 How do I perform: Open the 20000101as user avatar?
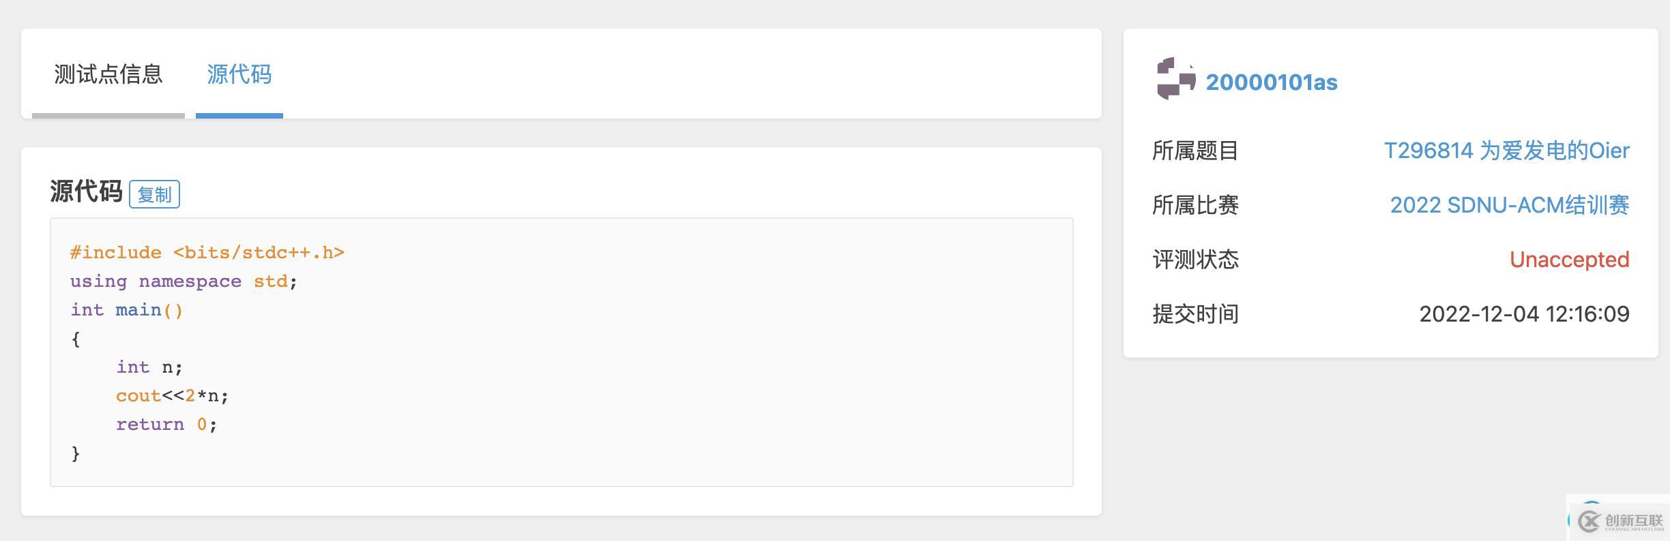point(1175,79)
